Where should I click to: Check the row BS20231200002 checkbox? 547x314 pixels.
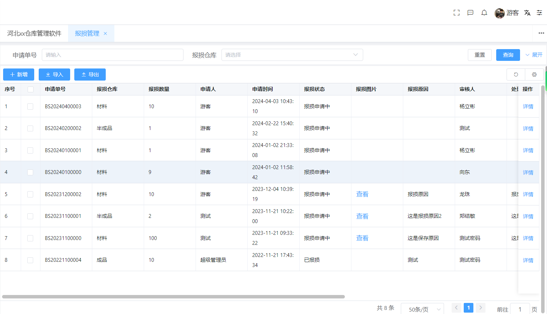pyautogui.click(x=30, y=194)
